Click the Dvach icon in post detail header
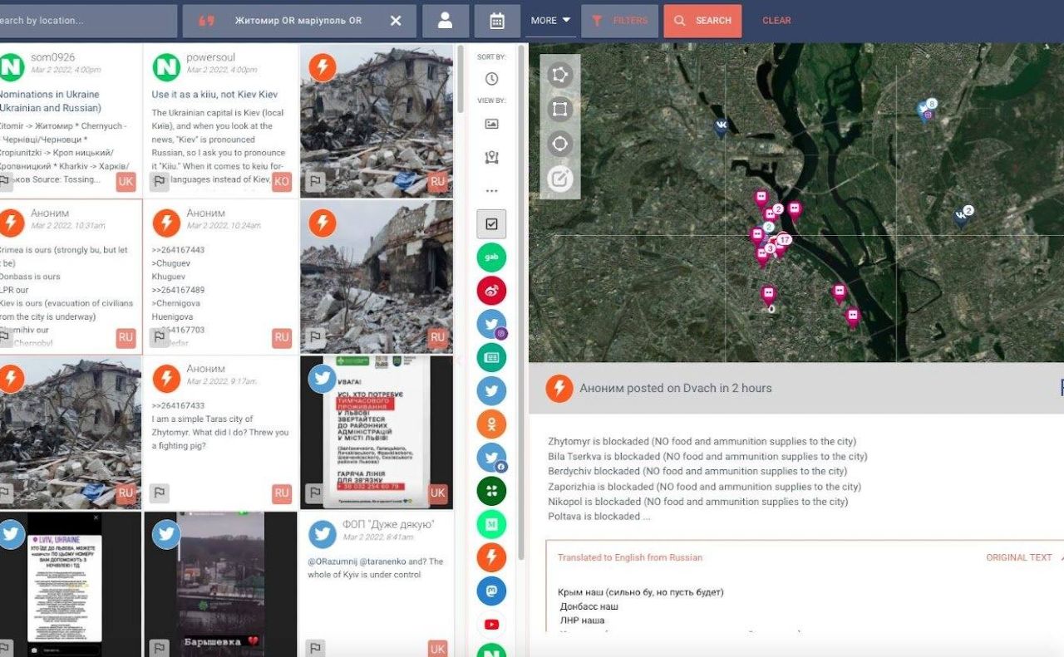The height and width of the screenshot is (657, 1064). (x=559, y=388)
